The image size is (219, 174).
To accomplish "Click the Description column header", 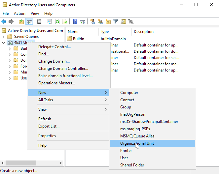I will [x=144, y=32].
